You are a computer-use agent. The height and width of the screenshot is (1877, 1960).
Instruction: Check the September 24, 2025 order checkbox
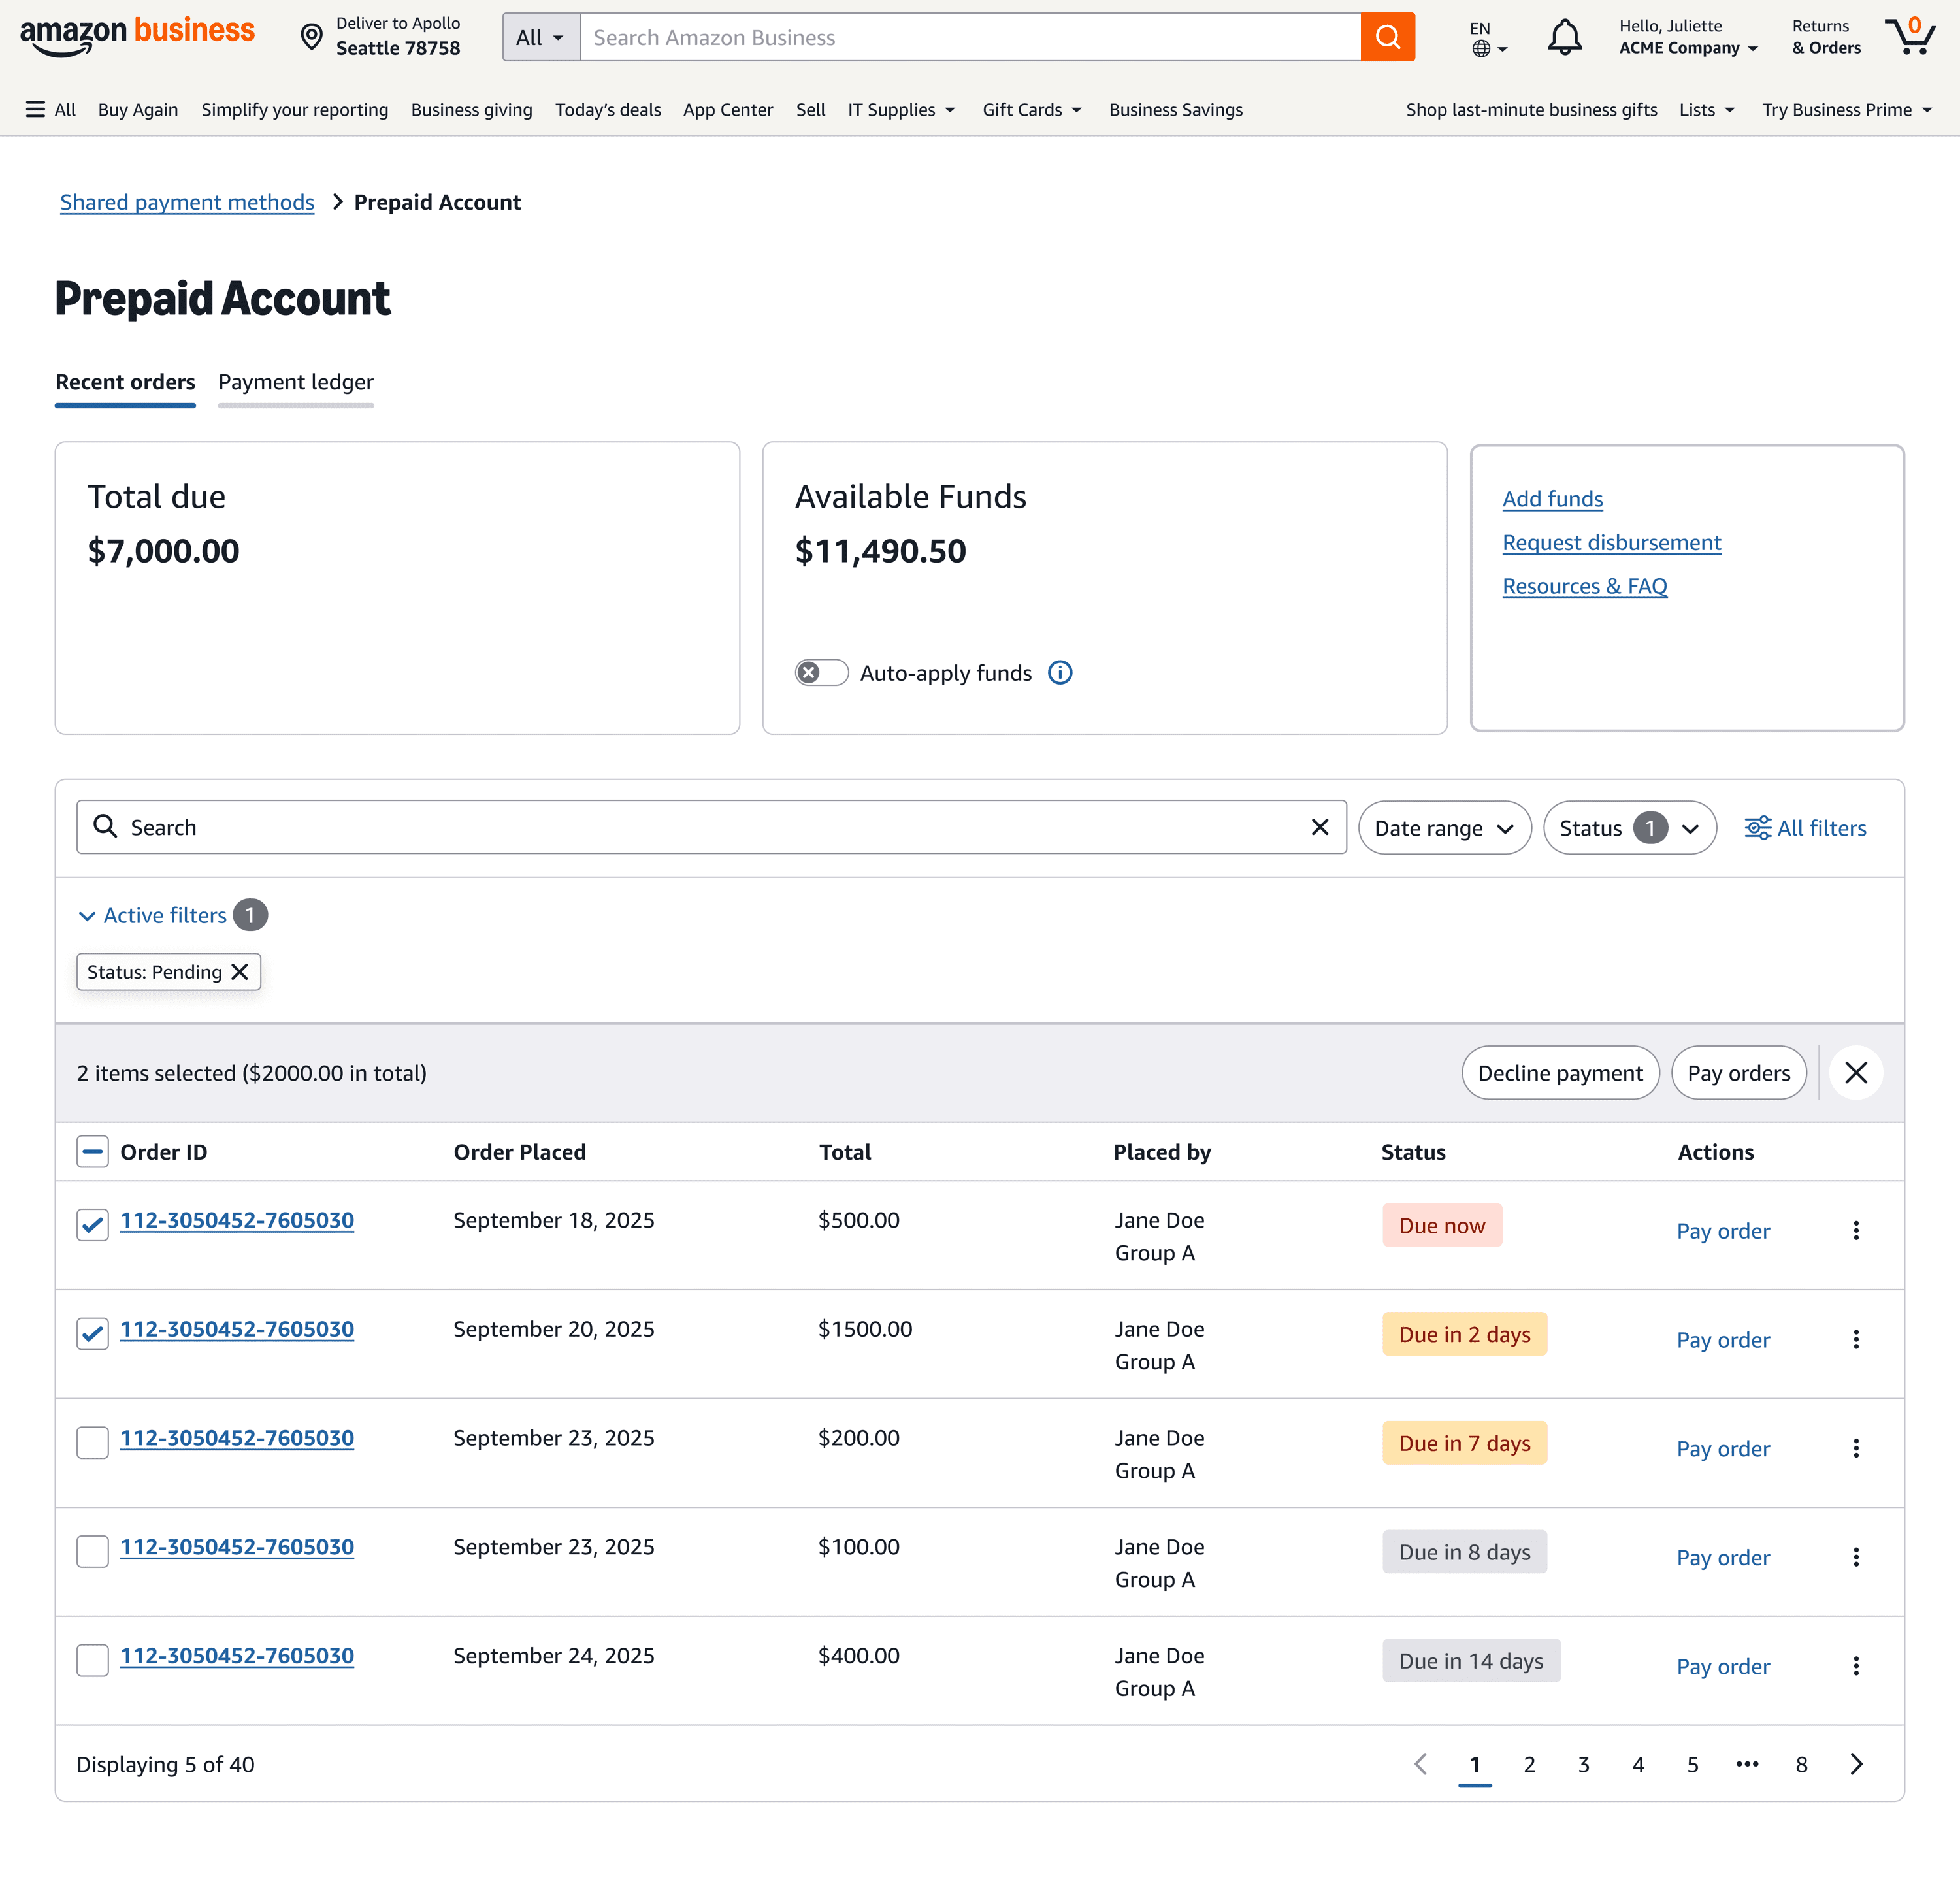92,1660
